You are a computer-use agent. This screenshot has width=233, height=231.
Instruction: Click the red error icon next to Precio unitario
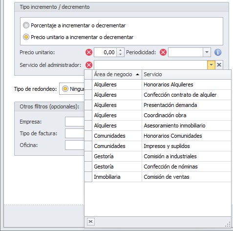coord(89,52)
